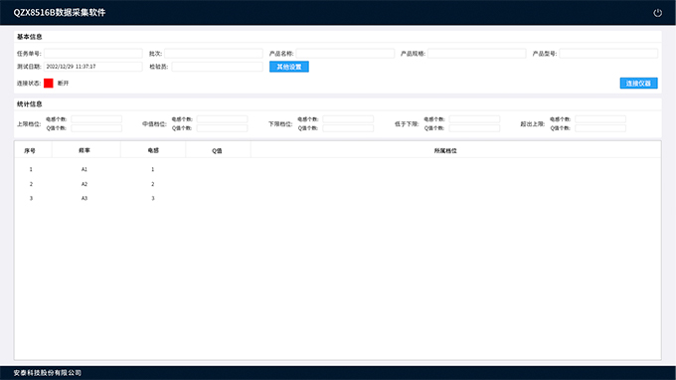Click the 中值档位 Q值个数 field

coord(222,128)
